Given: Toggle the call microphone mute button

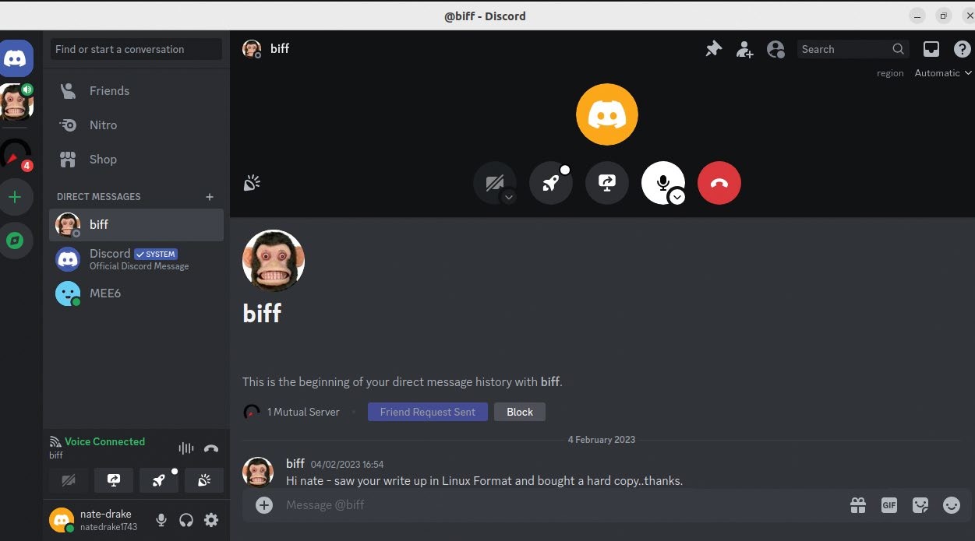Looking at the screenshot, I should click(662, 182).
